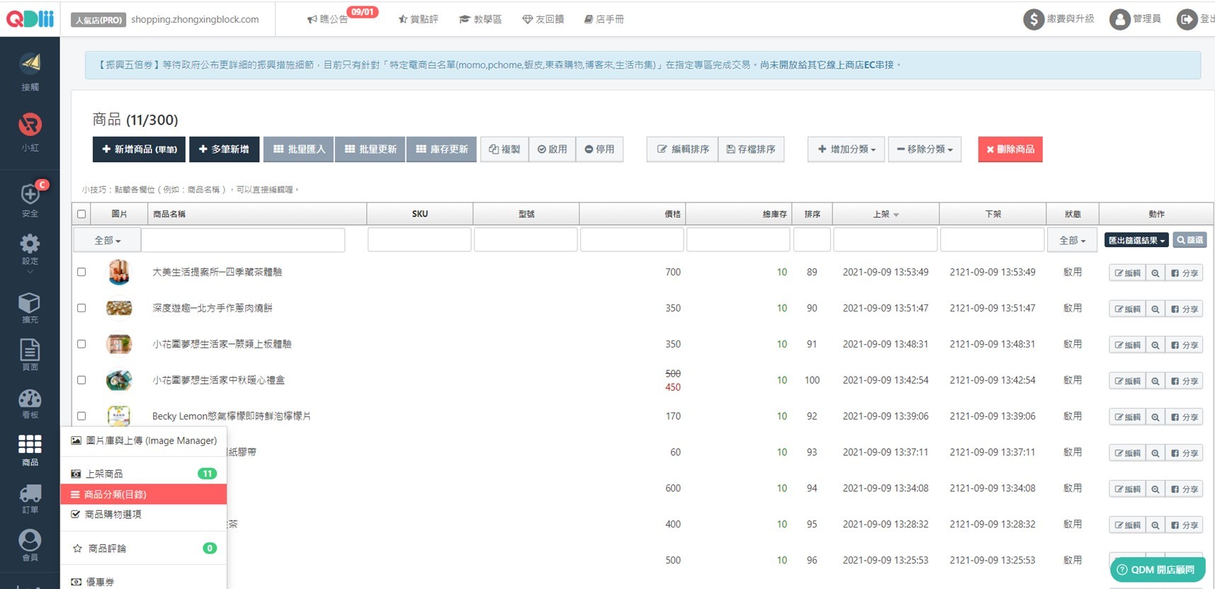Click the 商品名稱 filter input field

coord(243,240)
